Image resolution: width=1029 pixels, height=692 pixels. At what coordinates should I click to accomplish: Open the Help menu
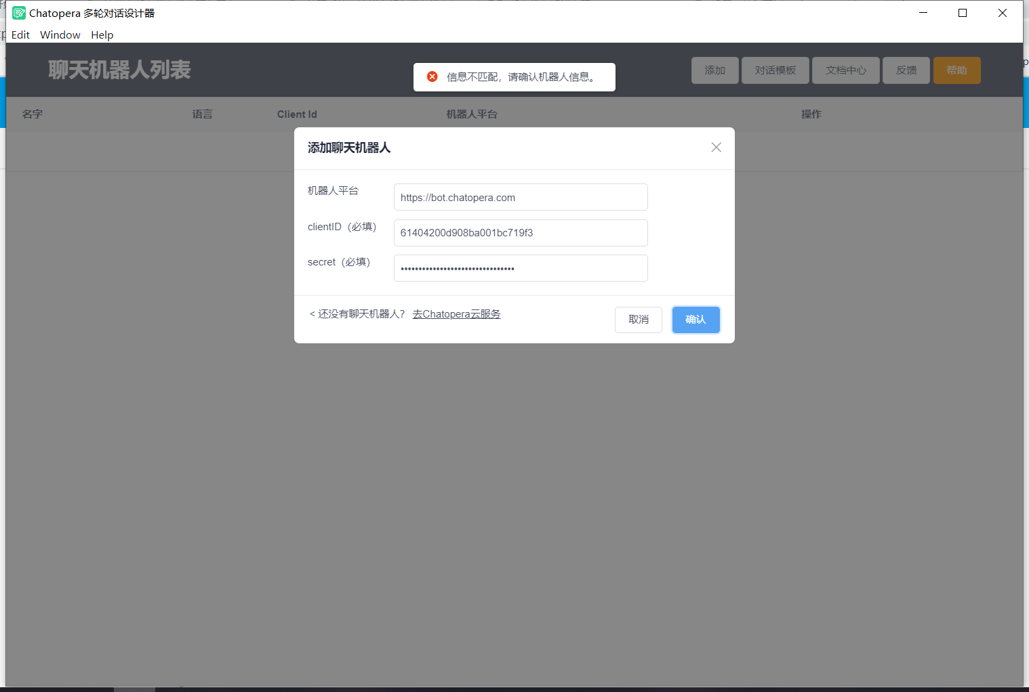point(102,35)
